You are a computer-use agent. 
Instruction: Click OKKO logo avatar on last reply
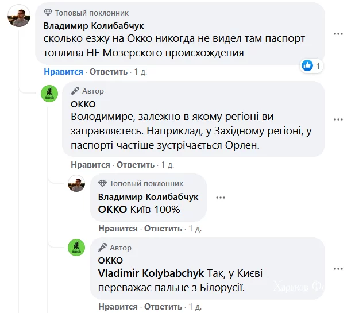coord(76,248)
